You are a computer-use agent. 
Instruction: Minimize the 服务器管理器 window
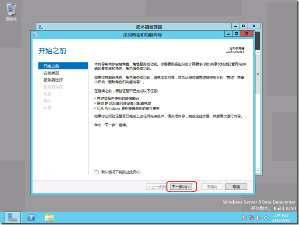235,26
